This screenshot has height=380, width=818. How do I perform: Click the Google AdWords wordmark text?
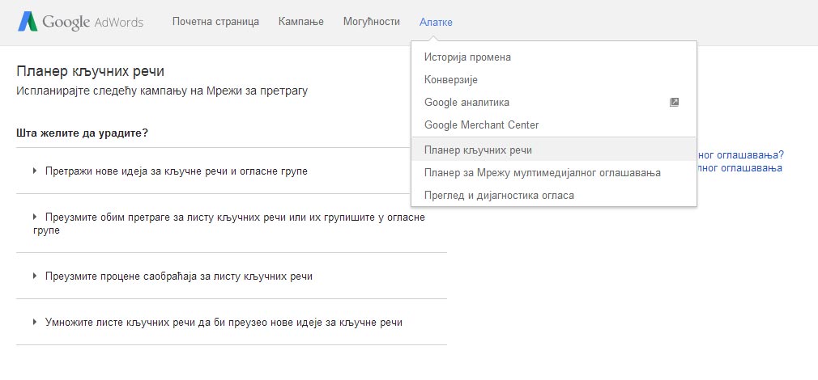(x=92, y=22)
